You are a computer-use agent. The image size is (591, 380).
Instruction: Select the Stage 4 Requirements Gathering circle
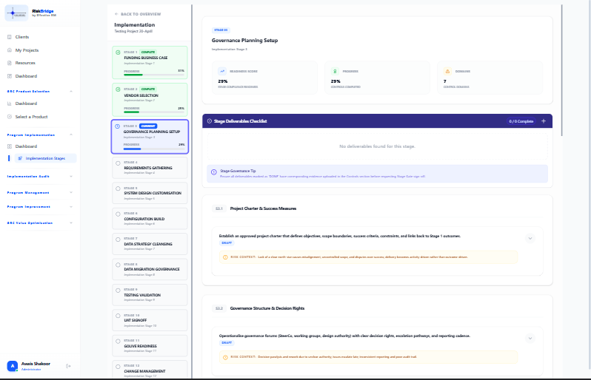click(118, 163)
